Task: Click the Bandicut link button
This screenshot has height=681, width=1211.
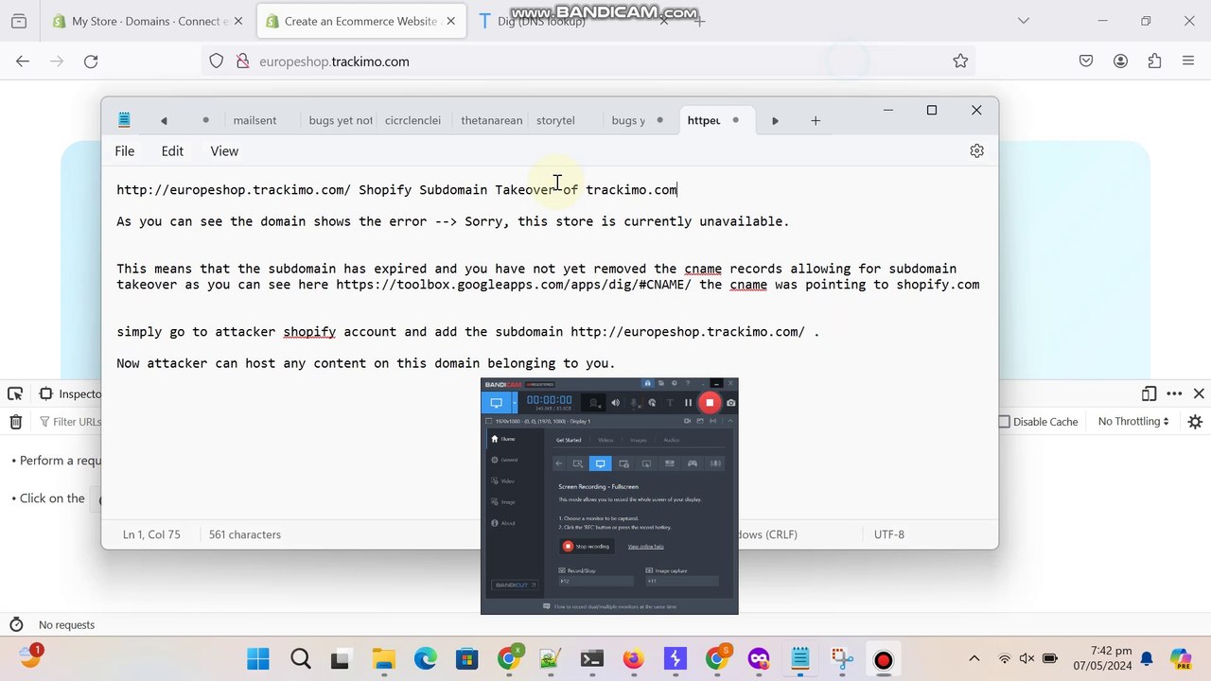Action: tap(515, 585)
